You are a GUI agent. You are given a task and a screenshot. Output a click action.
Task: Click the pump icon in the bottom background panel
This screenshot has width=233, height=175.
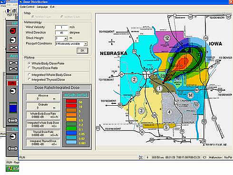[13, 137]
